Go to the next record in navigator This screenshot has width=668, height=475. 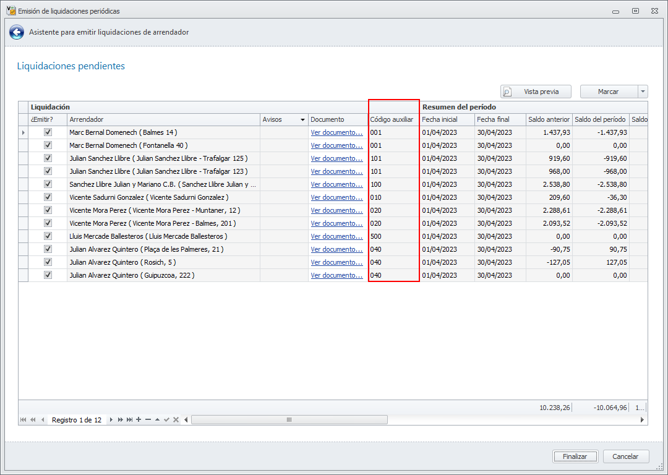111,420
